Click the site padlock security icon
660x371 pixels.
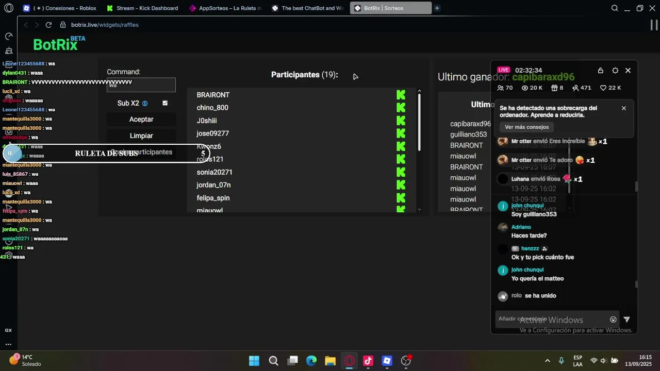63,25
